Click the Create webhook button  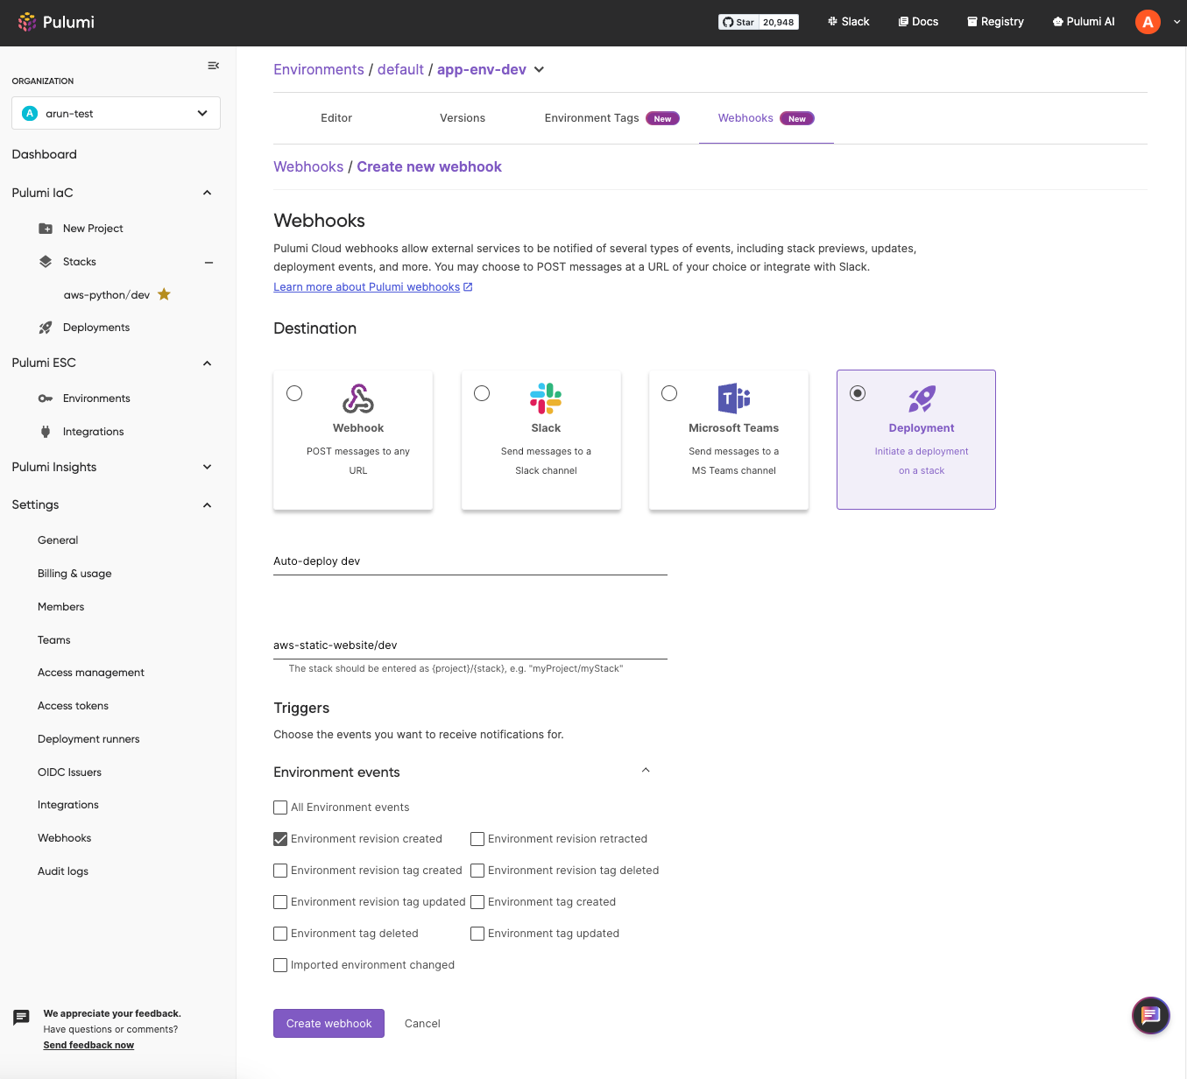click(x=329, y=1023)
